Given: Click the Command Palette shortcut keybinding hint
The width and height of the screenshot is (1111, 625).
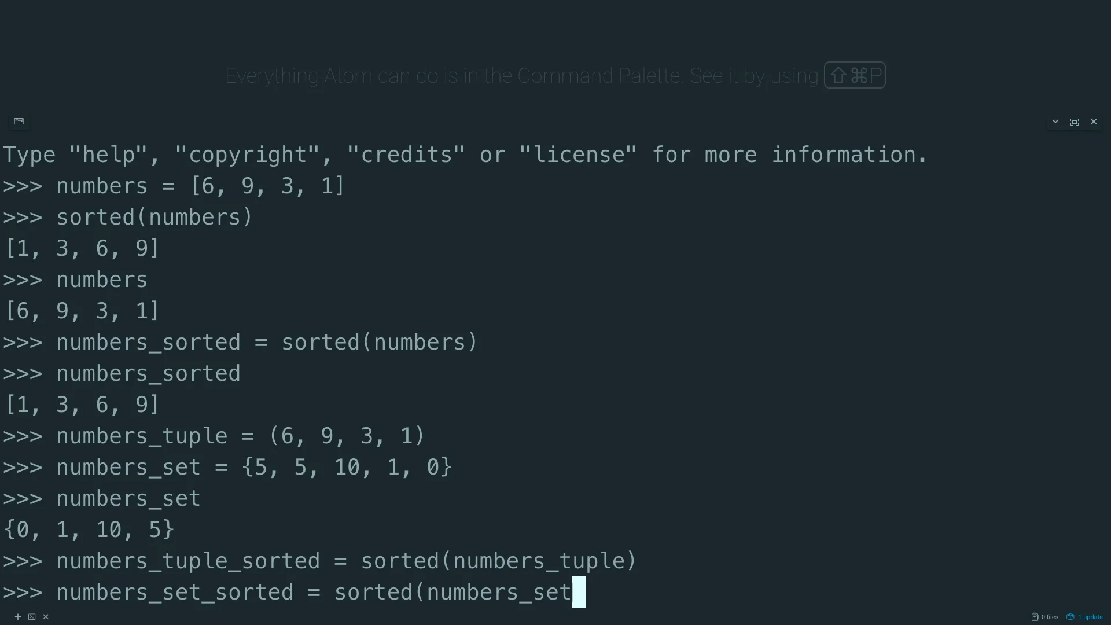Looking at the screenshot, I should (x=855, y=75).
